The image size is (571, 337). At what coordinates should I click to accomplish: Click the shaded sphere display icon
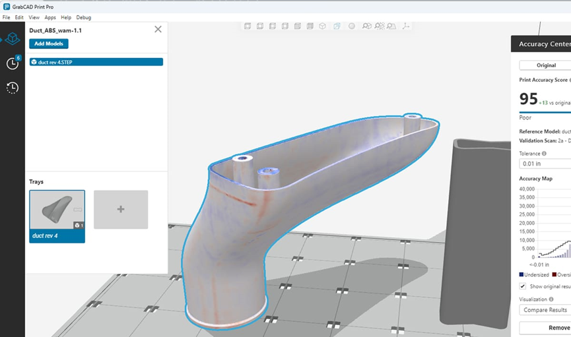click(351, 26)
